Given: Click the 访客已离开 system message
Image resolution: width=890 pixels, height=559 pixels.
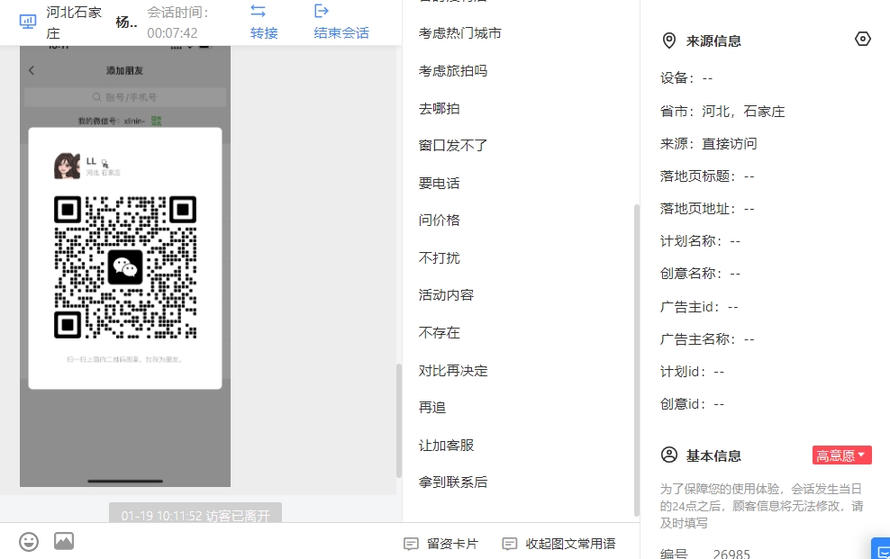Looking at the screenshot, I should coord(195,513).
